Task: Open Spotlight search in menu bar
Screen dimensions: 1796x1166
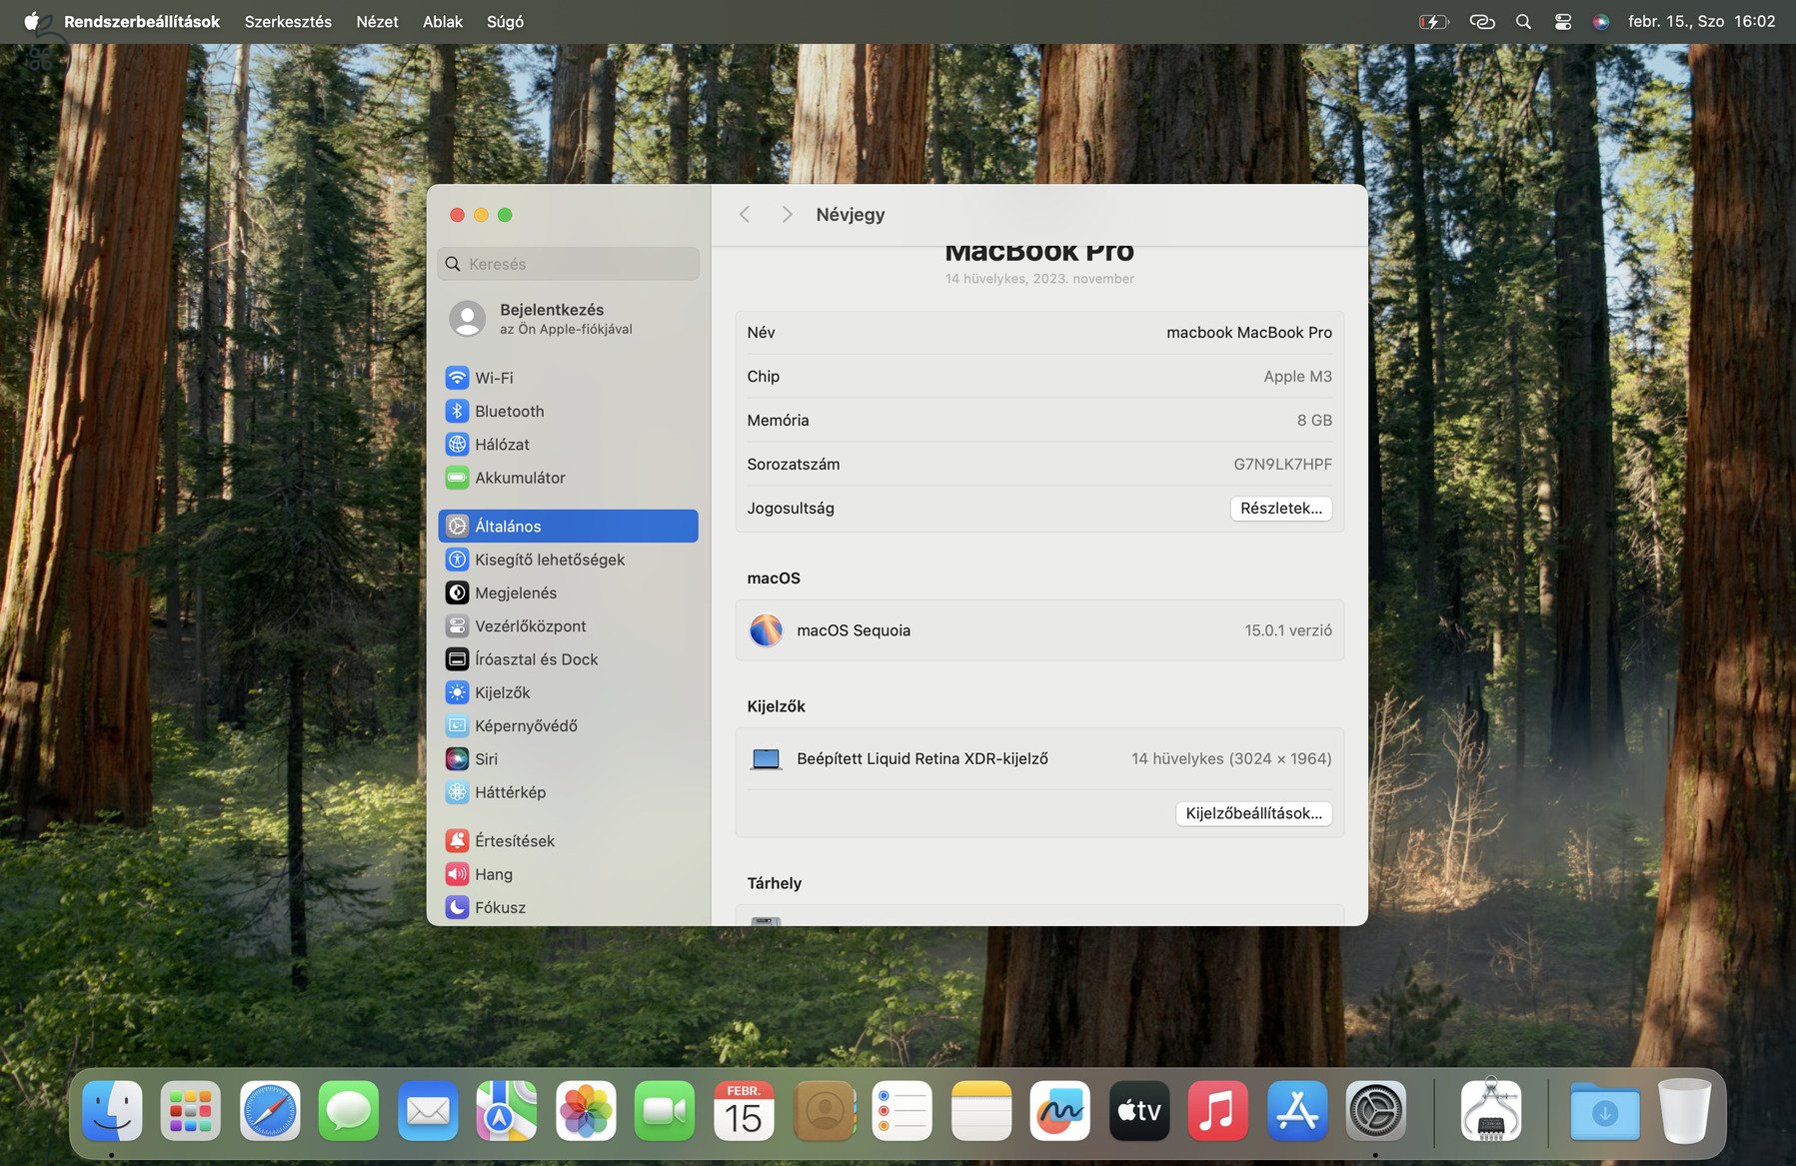Action: click(x=1523, y=21)
